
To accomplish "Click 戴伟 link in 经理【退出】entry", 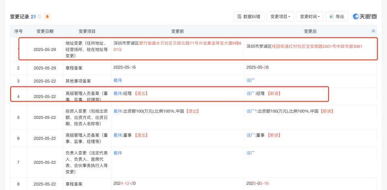I will click(118, 94).
